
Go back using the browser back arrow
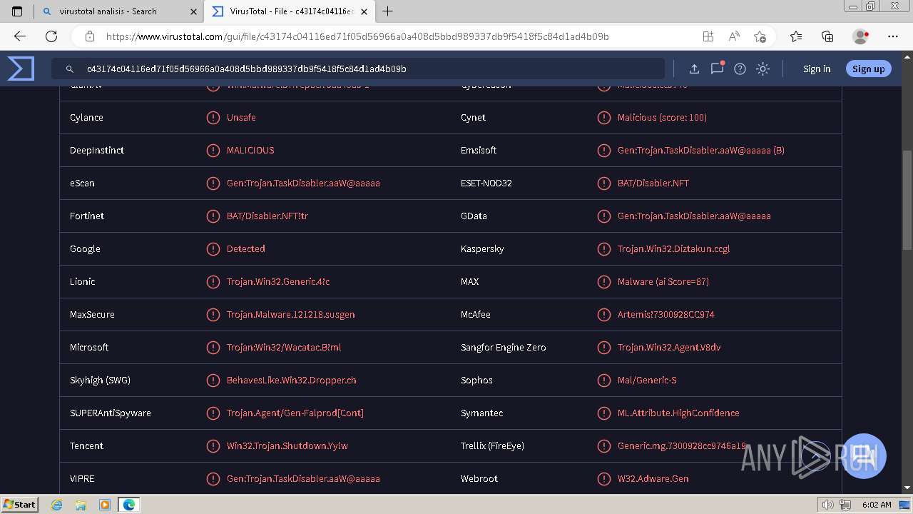pyautogui.click(x=20, y=36)
